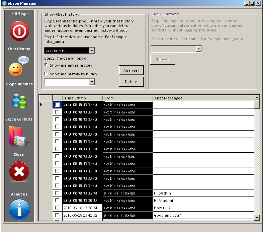Screen dimensions: 263x233
Task: Tick the checkbox in the 'Good and you?' row
Action: (x=57, y=215)
